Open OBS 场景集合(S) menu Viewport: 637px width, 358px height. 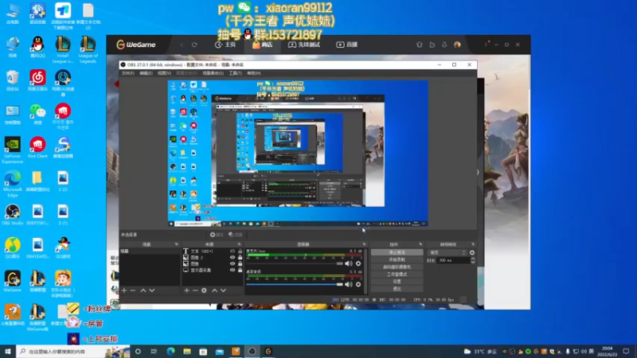(x=213, y=73)
